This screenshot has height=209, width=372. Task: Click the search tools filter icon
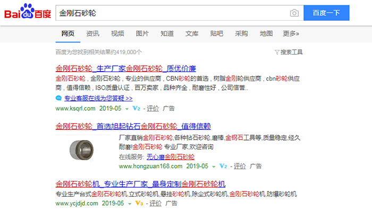click(x=277, y=52)
